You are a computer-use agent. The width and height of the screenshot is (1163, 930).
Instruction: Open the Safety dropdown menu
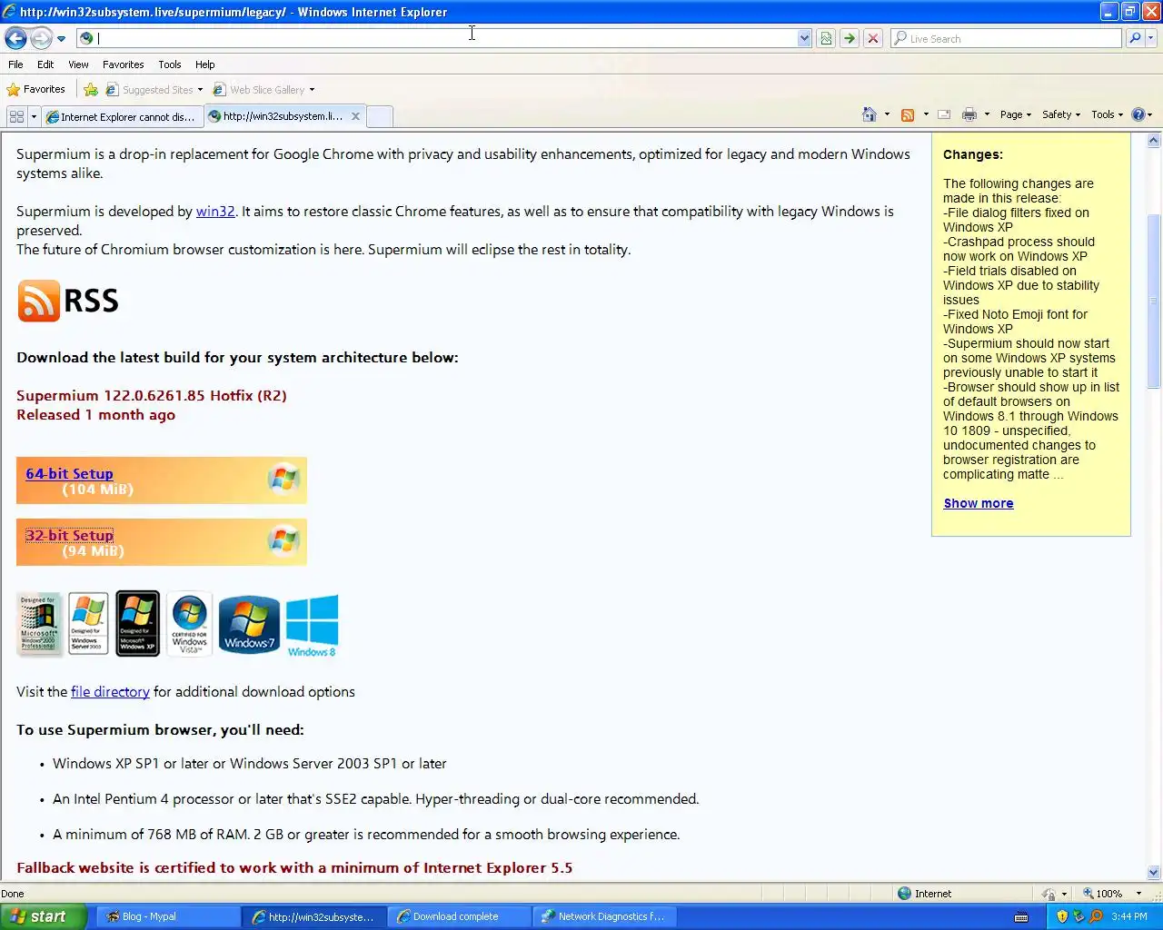[x=1060, y=114]
